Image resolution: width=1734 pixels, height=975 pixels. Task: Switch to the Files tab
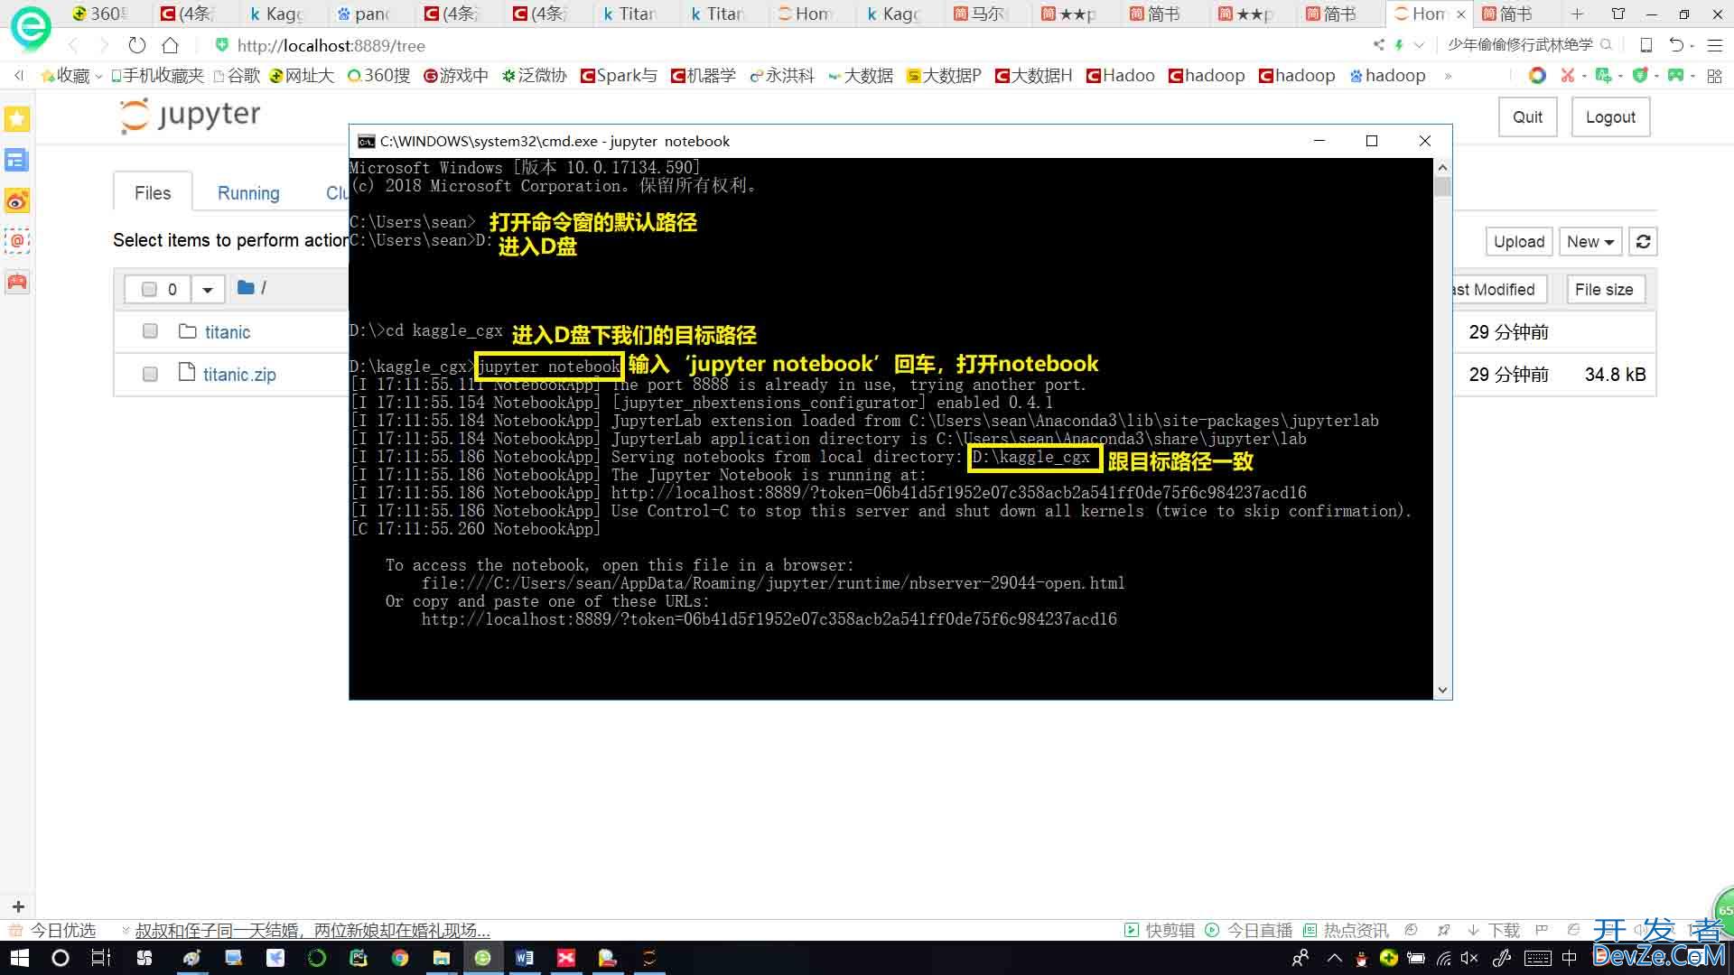click(x=153, y=193)
